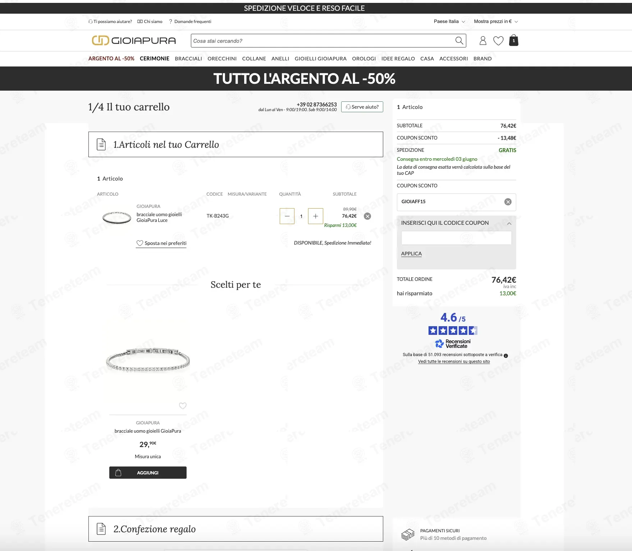Click Sposta nei preferiti link

pos(161,243)
